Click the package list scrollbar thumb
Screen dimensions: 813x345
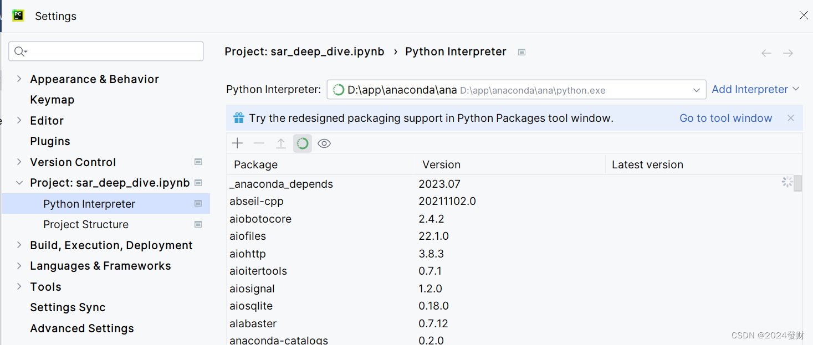click(x=797, y=183)
